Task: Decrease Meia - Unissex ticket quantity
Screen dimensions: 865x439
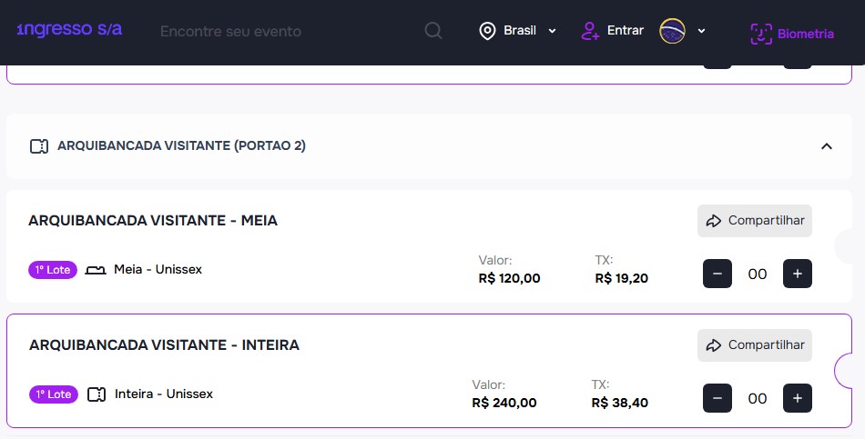Action: pos(717,274)
